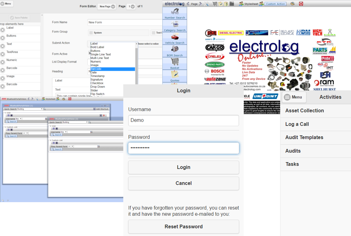The image size is (351, 236).
Task: Click the Custom Action button
Action: point(275,4)
